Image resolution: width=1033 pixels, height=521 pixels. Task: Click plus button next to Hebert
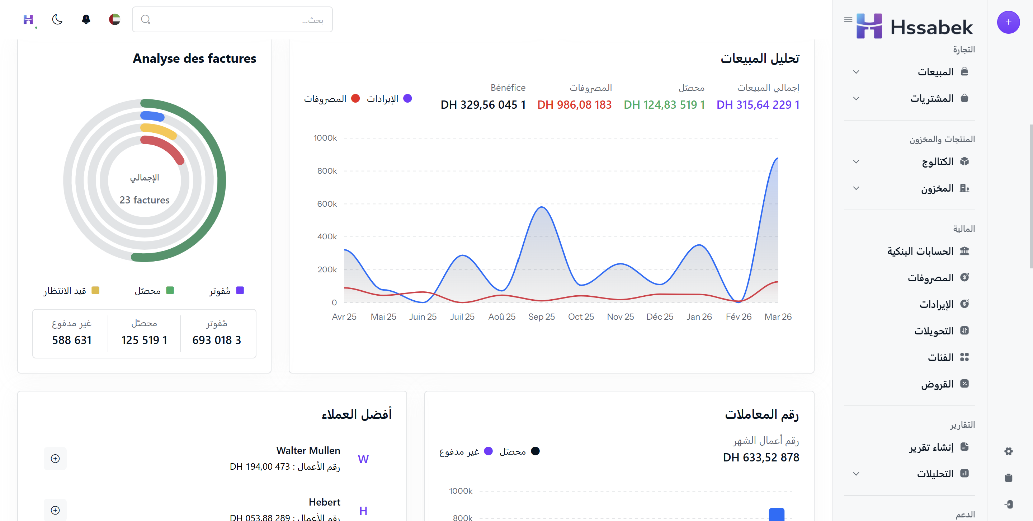[55, 510]
